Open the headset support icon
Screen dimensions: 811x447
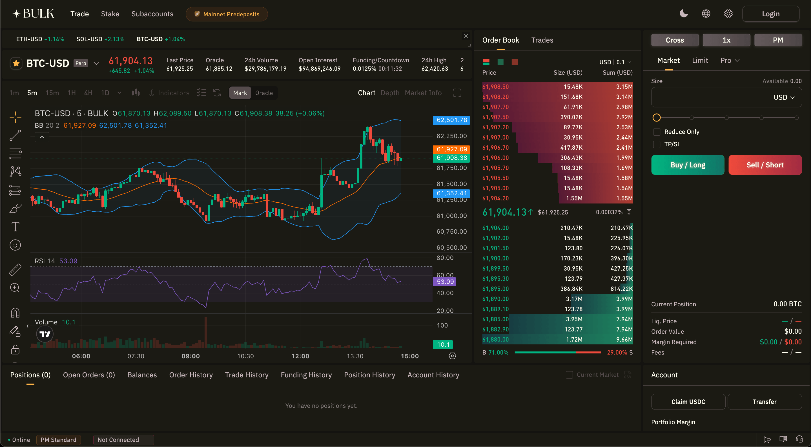click(x=799, y=439)
